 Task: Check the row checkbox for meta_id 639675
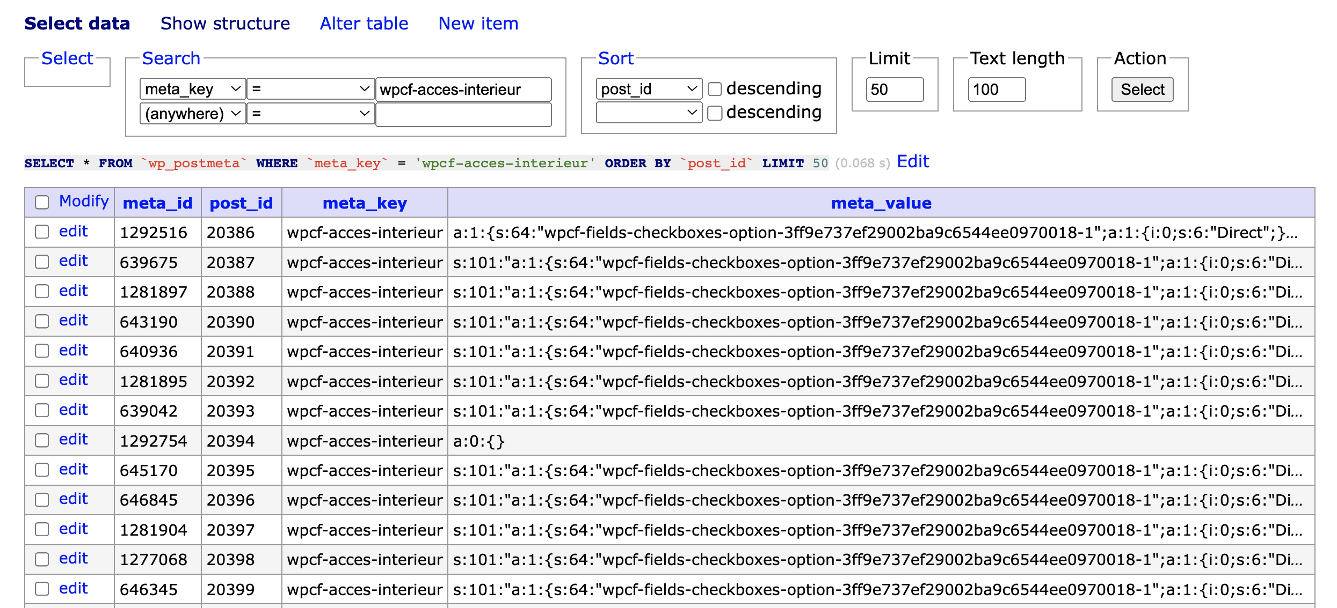[x=42, y=262]
